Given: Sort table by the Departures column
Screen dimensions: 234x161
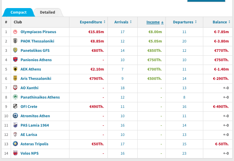Looking at the screenshot, I should 185,22.
